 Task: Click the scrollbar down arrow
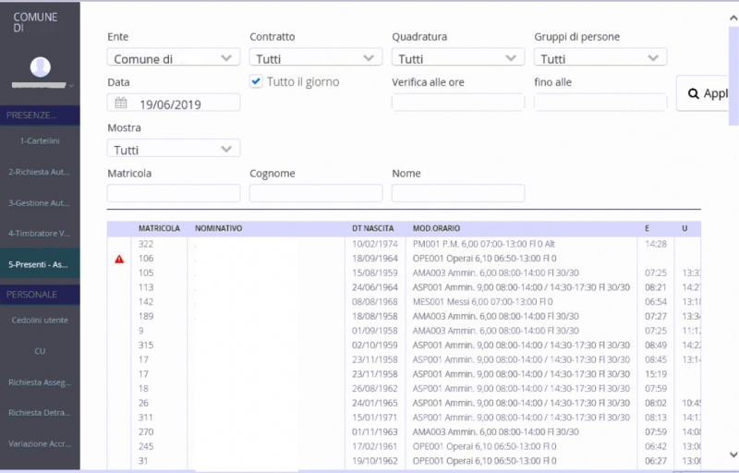click(x=733, y=455)
